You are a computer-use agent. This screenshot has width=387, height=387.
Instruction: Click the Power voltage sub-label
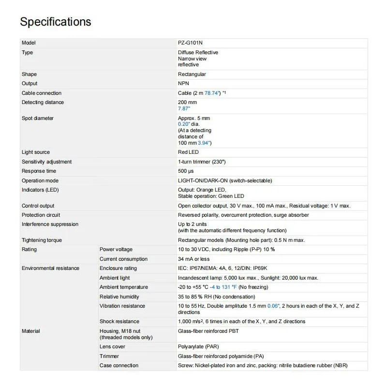(x=116, y=250)
